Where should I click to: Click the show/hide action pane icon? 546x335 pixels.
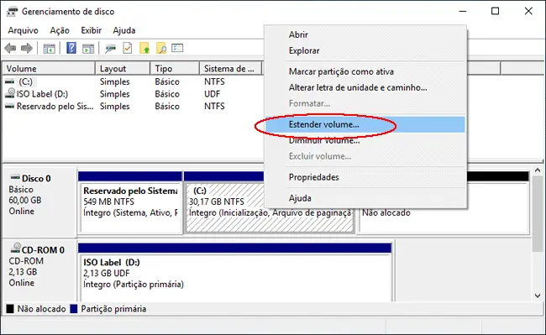coord(88,49)
